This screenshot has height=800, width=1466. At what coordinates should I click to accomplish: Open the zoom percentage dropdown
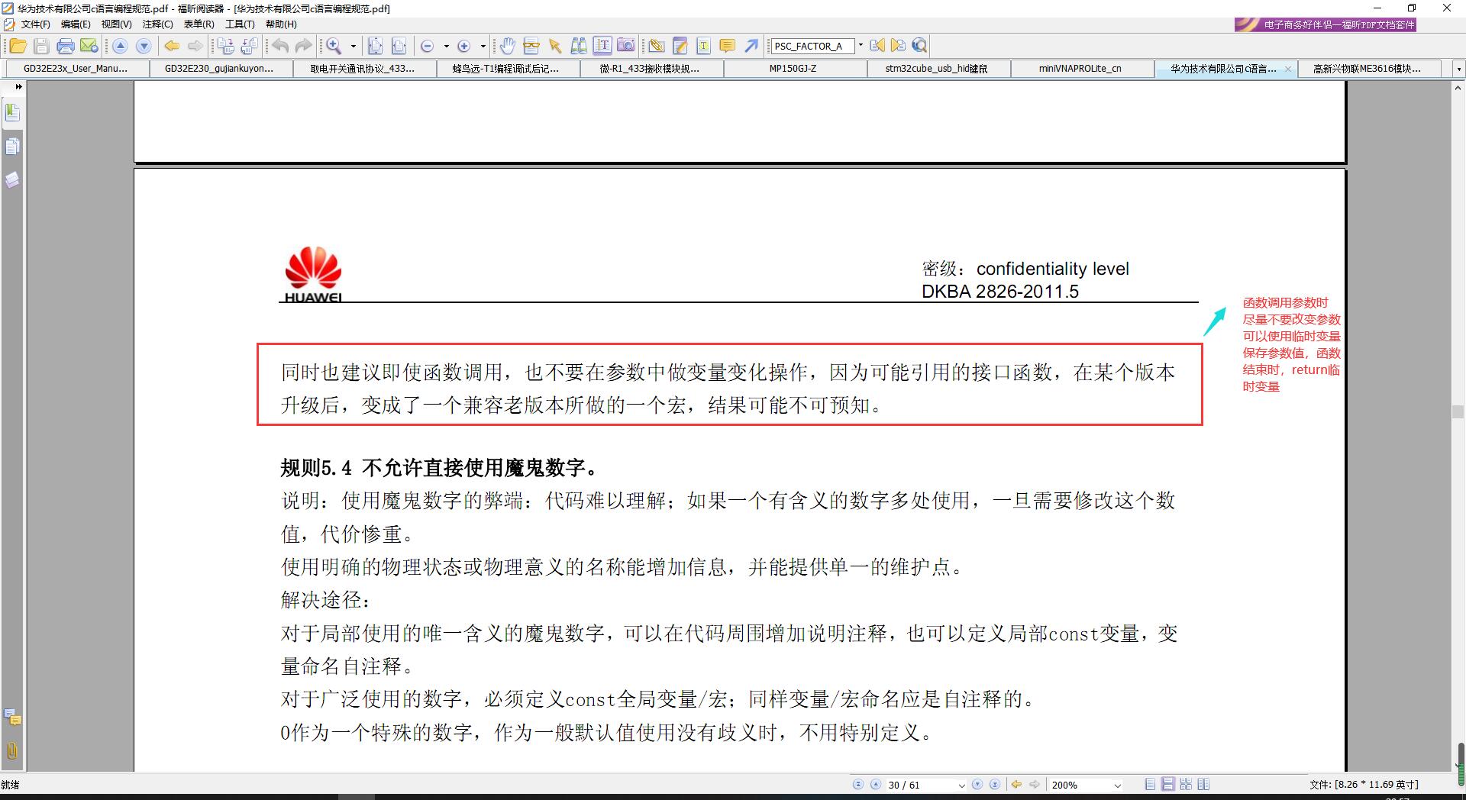[1116, 784]
